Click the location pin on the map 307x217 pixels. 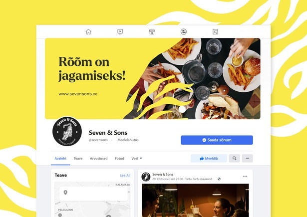[x=65, y=193]
